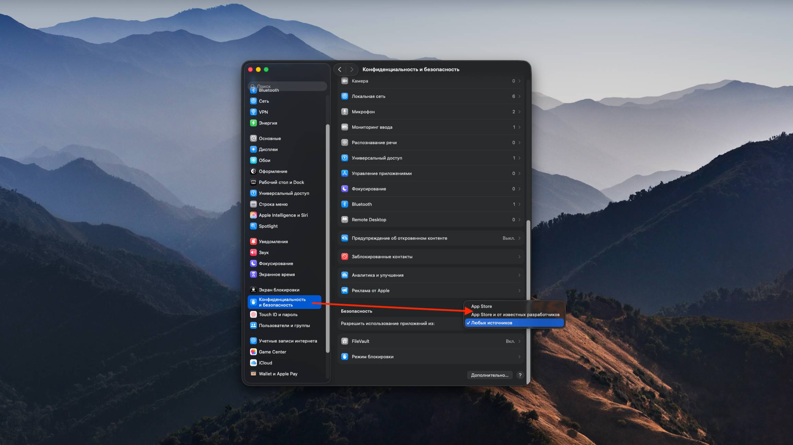Go back with the toolbar back arrow
The width and height of the screenshot is (793, 445).
(x=340, y=70)
